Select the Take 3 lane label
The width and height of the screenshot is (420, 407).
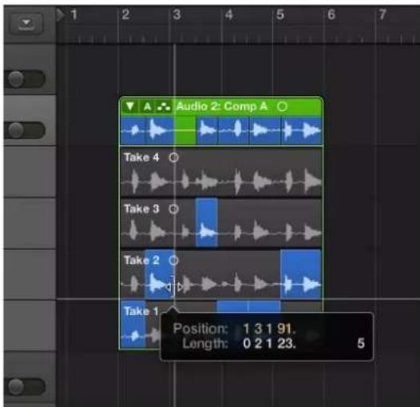click(141, 209)
